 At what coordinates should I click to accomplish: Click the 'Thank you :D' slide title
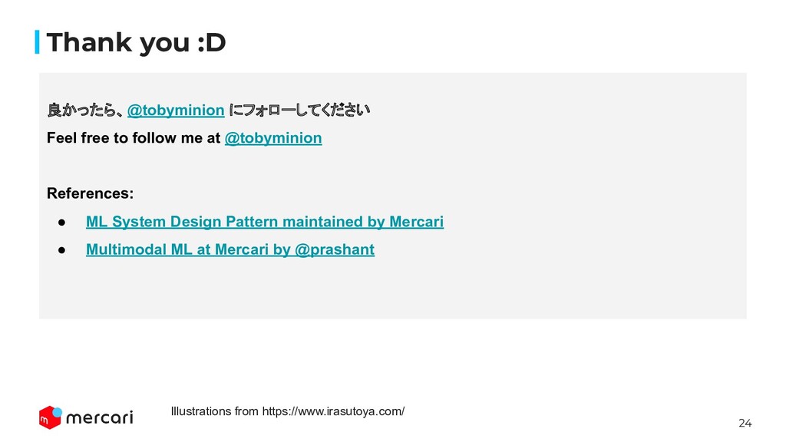coord(136,42)
